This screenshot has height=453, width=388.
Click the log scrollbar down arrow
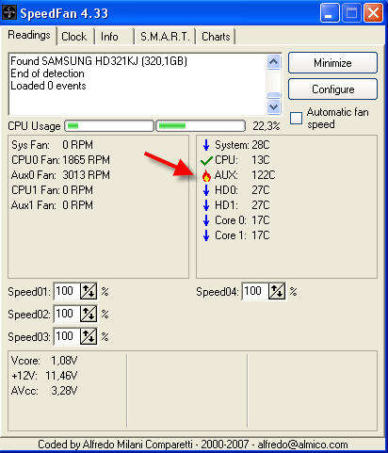274,107
